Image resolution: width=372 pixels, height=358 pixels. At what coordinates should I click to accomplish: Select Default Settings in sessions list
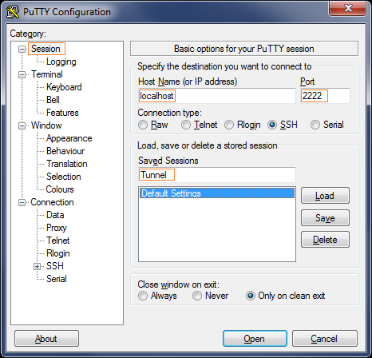coord(217,193)
